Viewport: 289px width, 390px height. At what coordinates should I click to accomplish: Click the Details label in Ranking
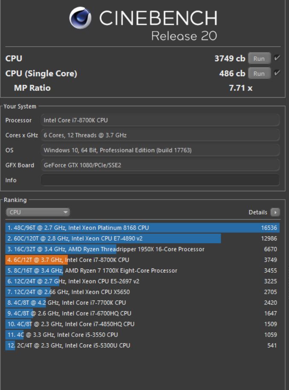258,212
